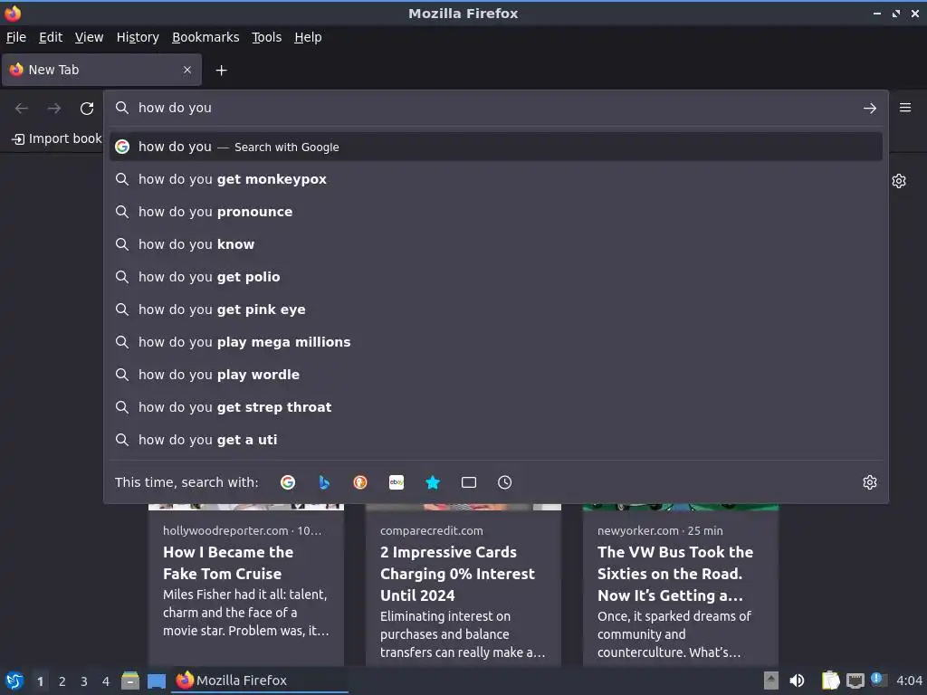Open the Bookmarks menu

click(x=205, y=37)
